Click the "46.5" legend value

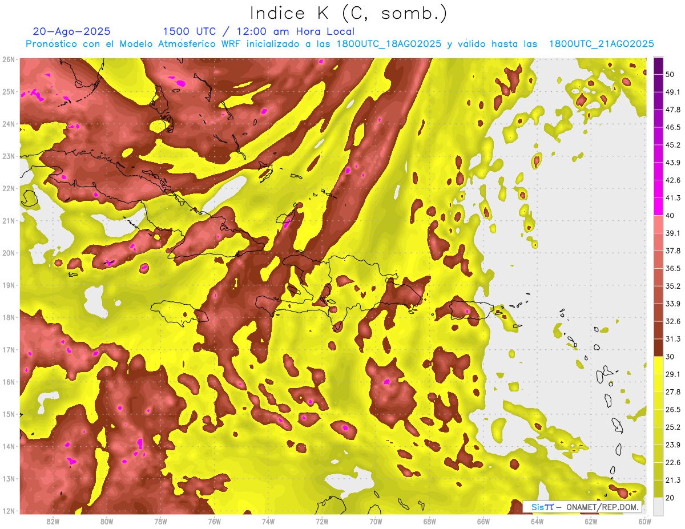[672, 127]
